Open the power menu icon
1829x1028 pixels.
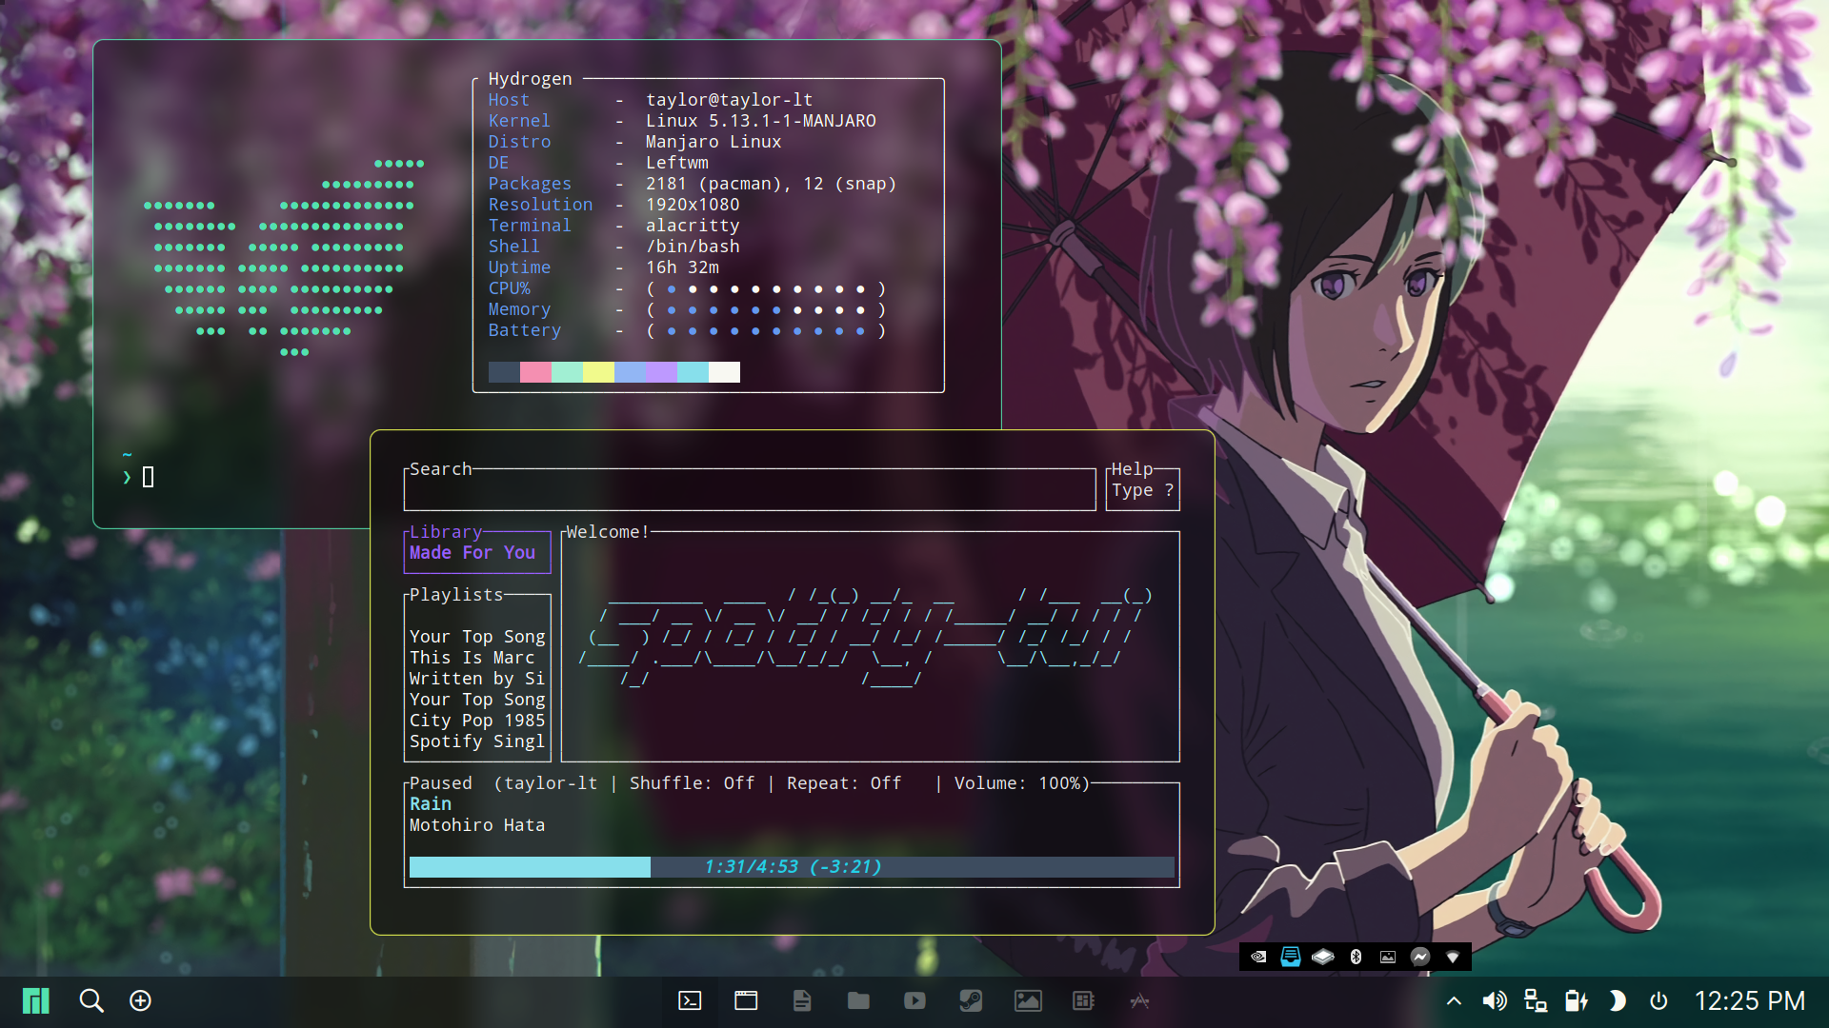1658,1000
